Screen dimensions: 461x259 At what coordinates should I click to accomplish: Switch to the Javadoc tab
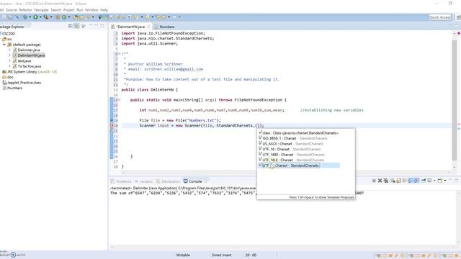point(144,181)
